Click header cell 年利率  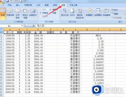[27, 32]
